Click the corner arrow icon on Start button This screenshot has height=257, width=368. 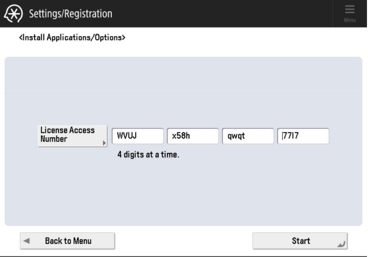[341, 244]
